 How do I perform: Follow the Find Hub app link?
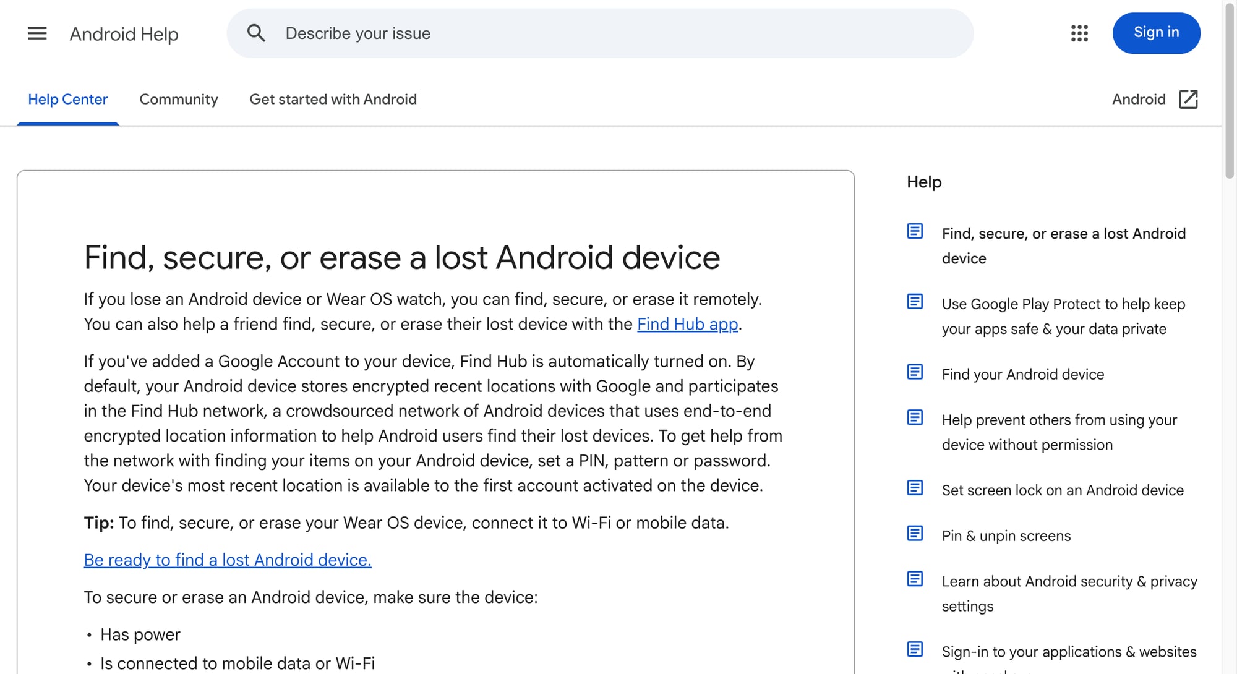pyautogui.click(x=688, y=324)
